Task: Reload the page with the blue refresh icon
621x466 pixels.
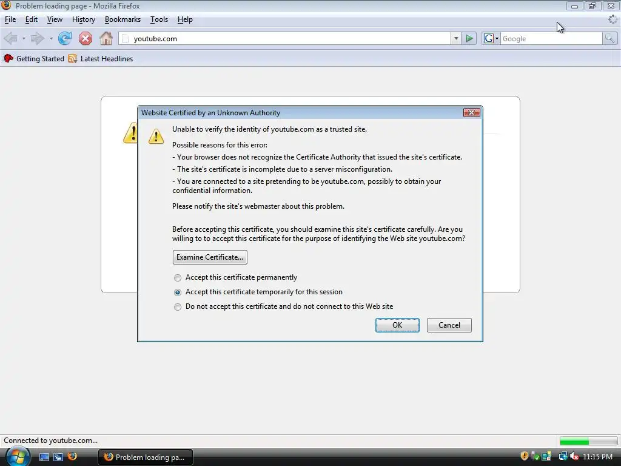Action: (64, 38)
